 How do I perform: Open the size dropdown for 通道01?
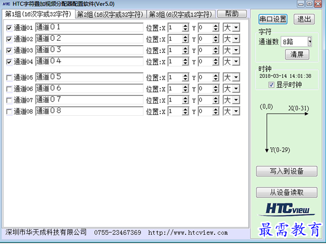pos(236,28)
